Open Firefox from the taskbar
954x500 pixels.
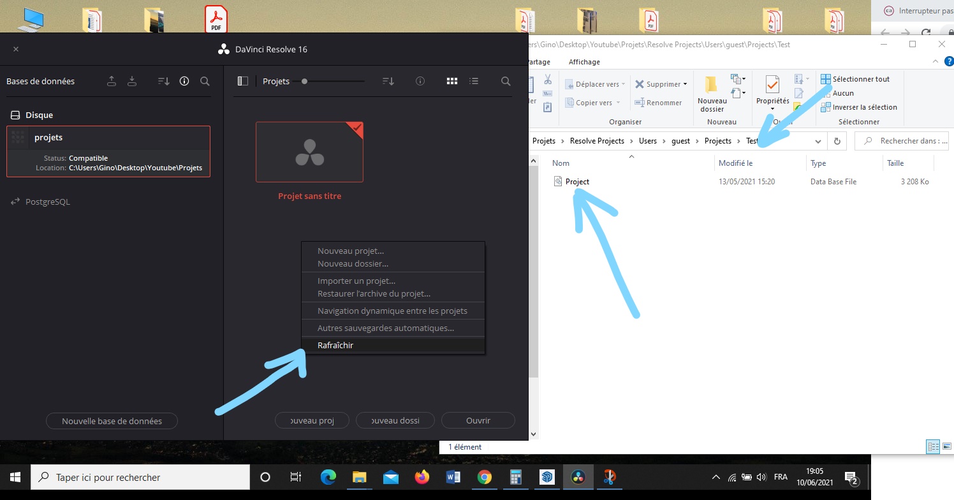(422, 477)
